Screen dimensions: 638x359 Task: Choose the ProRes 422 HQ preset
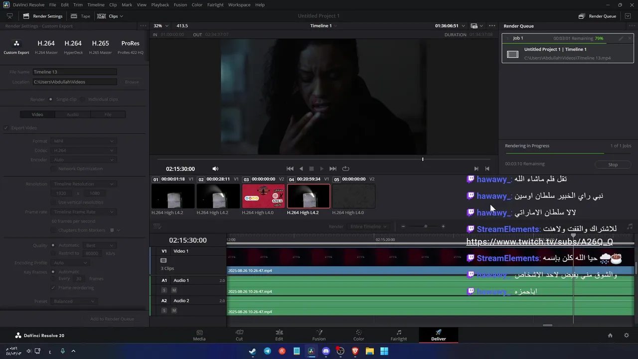pyautogui.click(x=131, y=46)
